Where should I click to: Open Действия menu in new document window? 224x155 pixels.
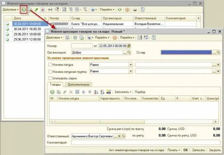(x=54, y=38)
